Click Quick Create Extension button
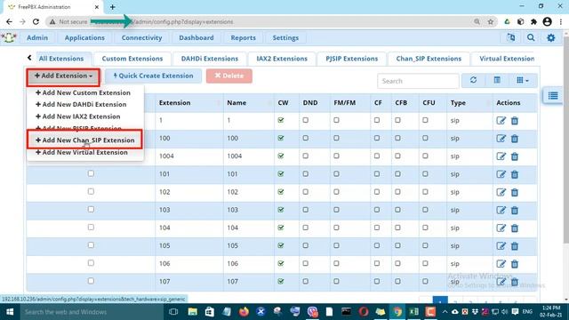This screenshot has width=569, height=320. tap(153, 76)
